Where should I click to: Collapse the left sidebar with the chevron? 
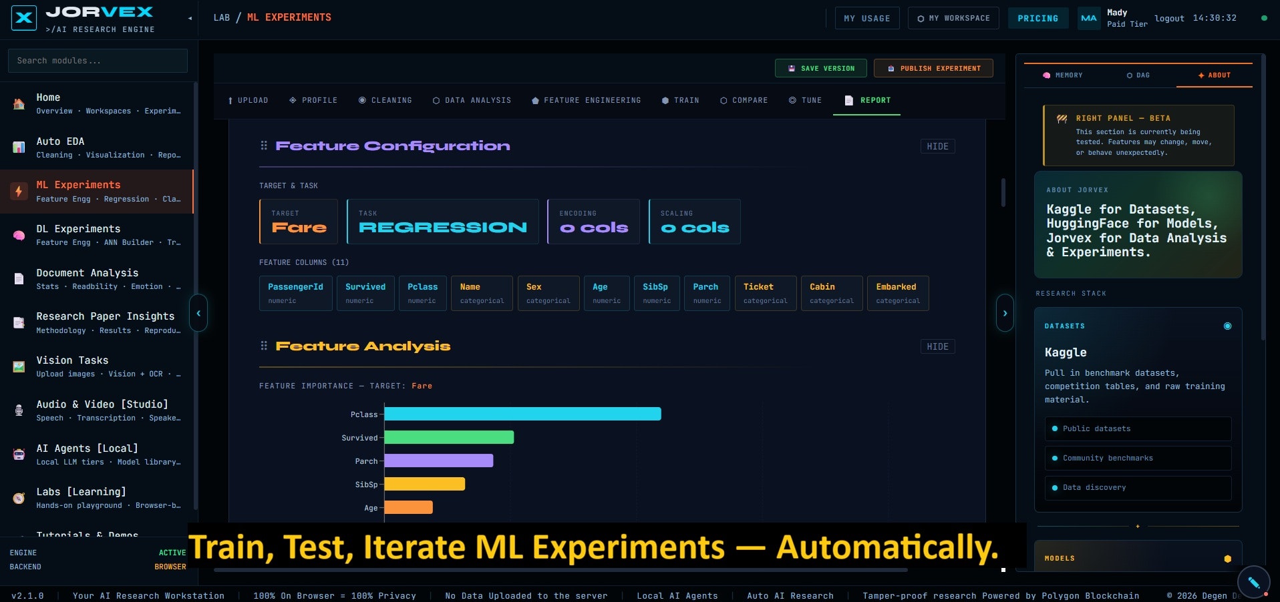190,17
